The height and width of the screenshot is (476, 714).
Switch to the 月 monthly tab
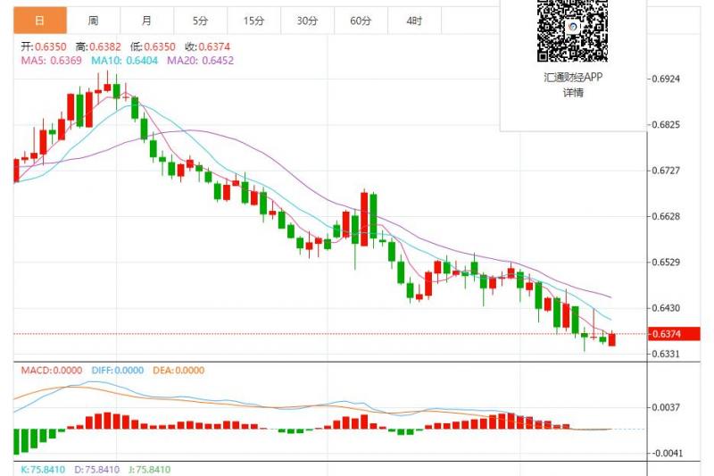click(146, 21)
